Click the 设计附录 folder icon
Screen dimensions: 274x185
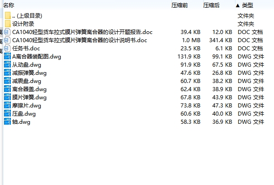point(8,24)
